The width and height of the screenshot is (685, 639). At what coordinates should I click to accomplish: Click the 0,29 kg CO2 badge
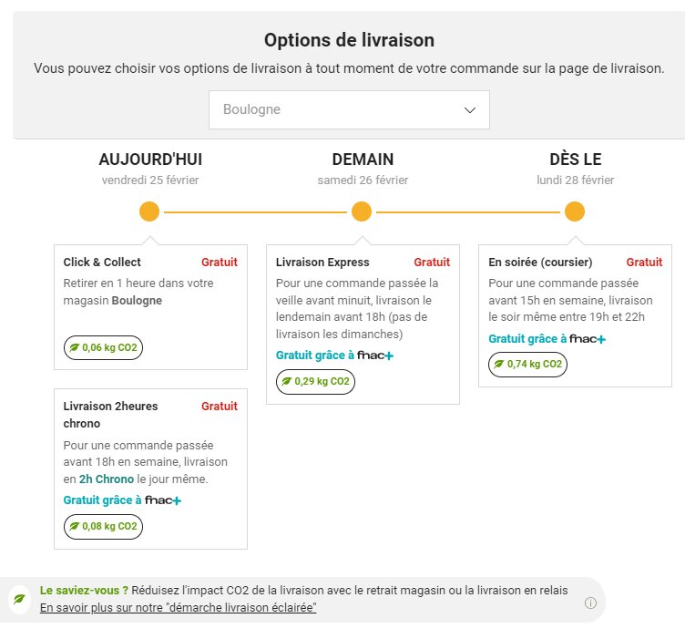pyautogui.click(x=315, y=381)
